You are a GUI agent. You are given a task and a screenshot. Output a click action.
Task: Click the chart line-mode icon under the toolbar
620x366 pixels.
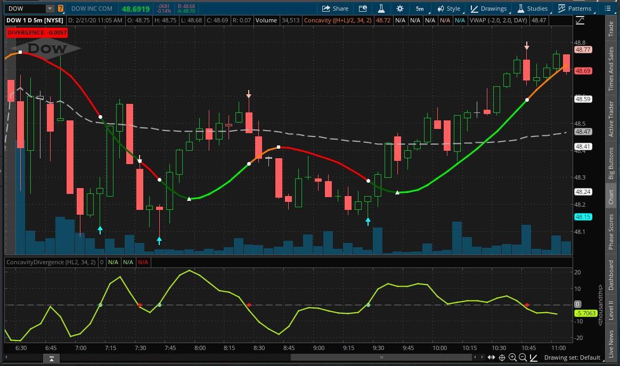580,20
